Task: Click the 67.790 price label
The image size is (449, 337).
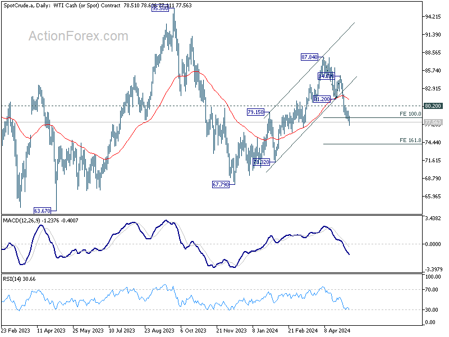Action: 221,185
